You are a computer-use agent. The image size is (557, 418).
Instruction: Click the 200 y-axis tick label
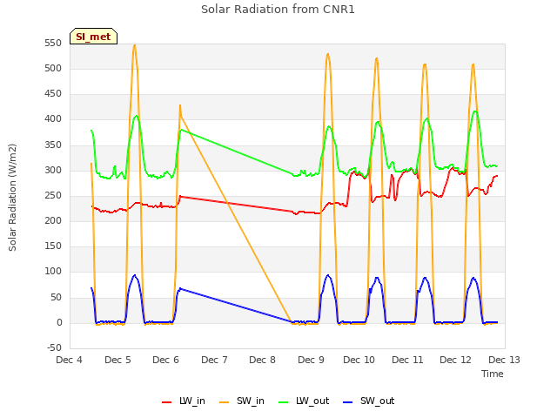tap(53, 220)
